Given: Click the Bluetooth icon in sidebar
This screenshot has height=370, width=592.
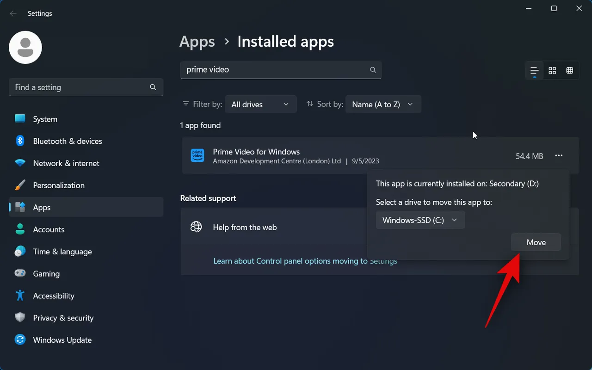Looking at the screenshot, I should point(20,141).
